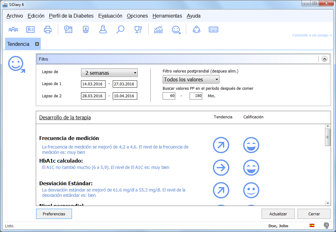
Task: Open the laboratory flask icon
Action: pyautogui.click(x=103, y=30)
